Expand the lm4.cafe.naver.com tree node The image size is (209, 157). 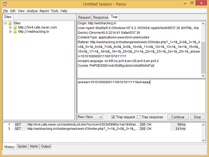pyautogui.click(x=10, y=27)
